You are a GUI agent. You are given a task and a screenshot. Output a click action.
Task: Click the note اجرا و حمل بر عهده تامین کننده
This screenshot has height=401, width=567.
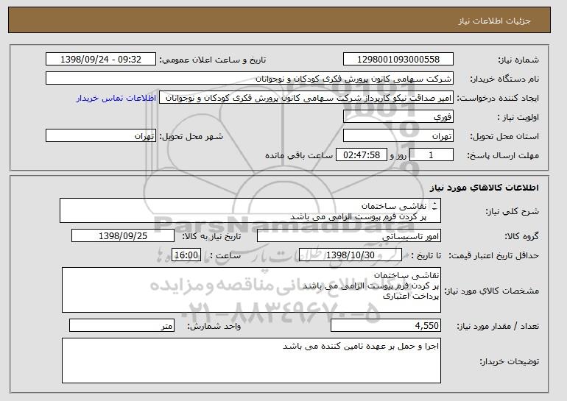(x=361, y=346)
